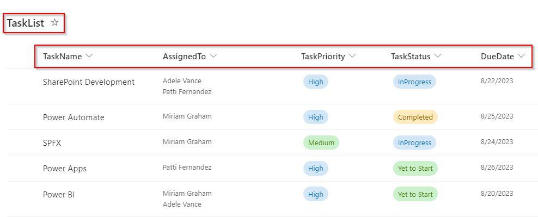The width and height of the screenshot is (538, 217).
Task: Expand the DueDate column dropdown arrow
Action: pos(521,56)
